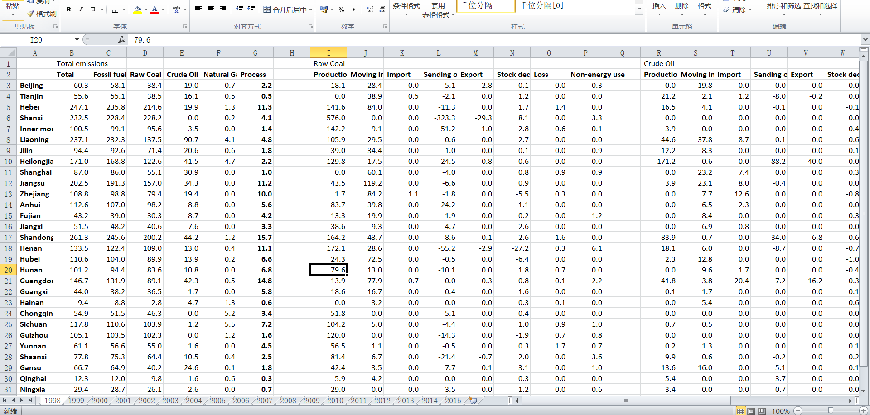This screenshot has height=415, width=870.
Task: Switch to the 2002 sheet tab
Action: click(x=146, y=401)
